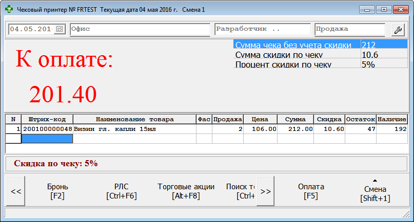Click the Штрих-код column header

47,119
